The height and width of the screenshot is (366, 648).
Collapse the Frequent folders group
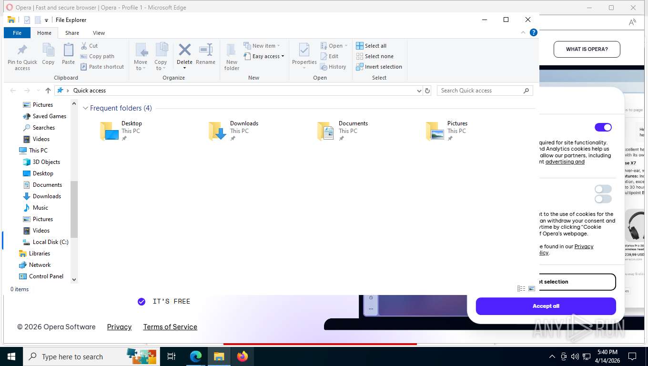[86, 108]
